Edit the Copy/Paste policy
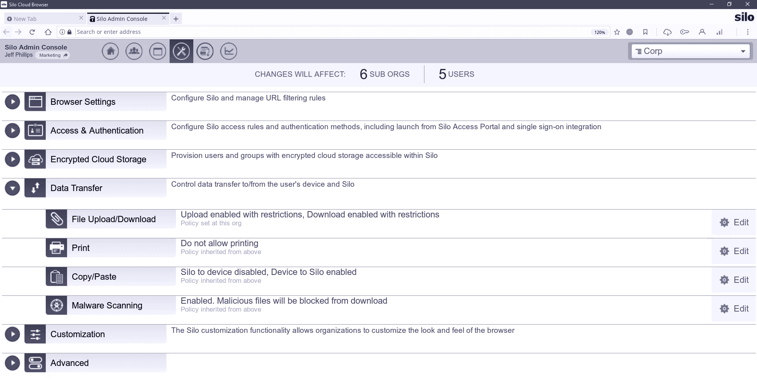Viewport: 757px width, 388px height. click(x=734, y=280)
